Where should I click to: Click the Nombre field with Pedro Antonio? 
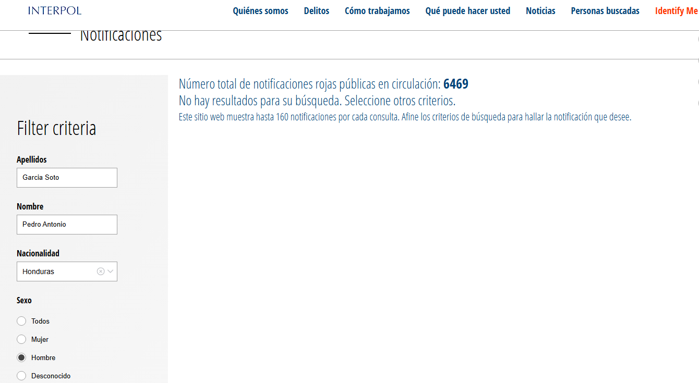pos(67,225)
